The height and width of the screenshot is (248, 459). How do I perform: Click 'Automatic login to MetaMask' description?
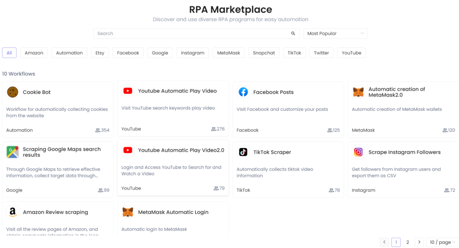click(154, 229)
